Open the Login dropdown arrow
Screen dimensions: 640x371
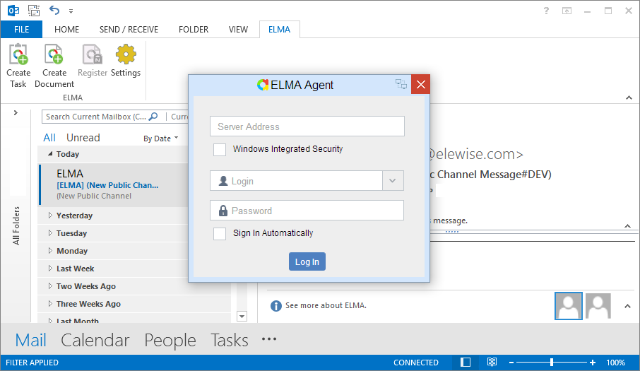tap(393, 181)
